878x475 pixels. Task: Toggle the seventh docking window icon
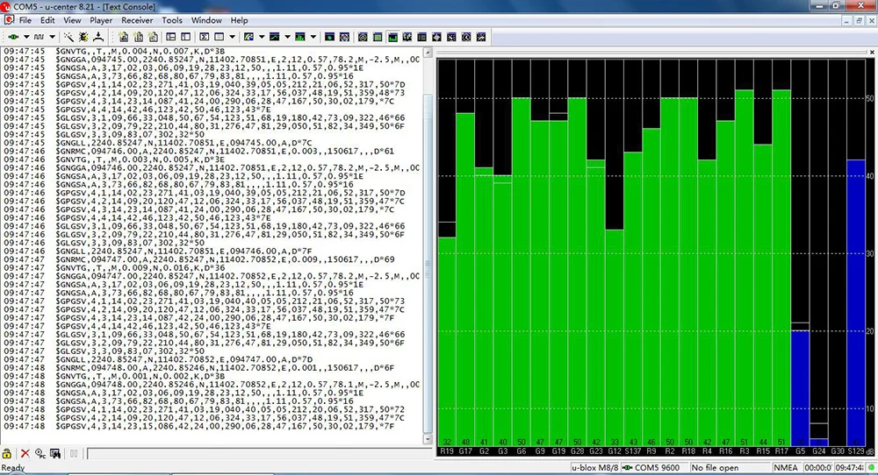tap(451, 37)
